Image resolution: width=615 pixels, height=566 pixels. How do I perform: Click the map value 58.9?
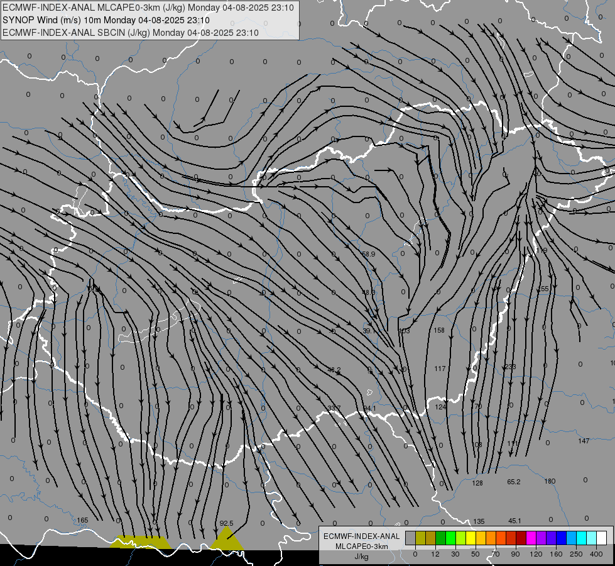[368, 254]
